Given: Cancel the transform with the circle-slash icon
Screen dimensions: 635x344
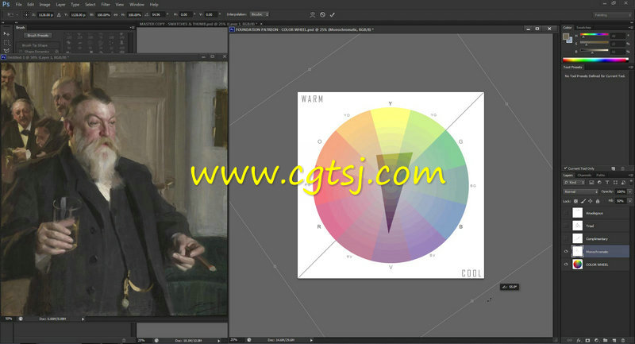Looking at the screenshot, I should coord(322,14).
